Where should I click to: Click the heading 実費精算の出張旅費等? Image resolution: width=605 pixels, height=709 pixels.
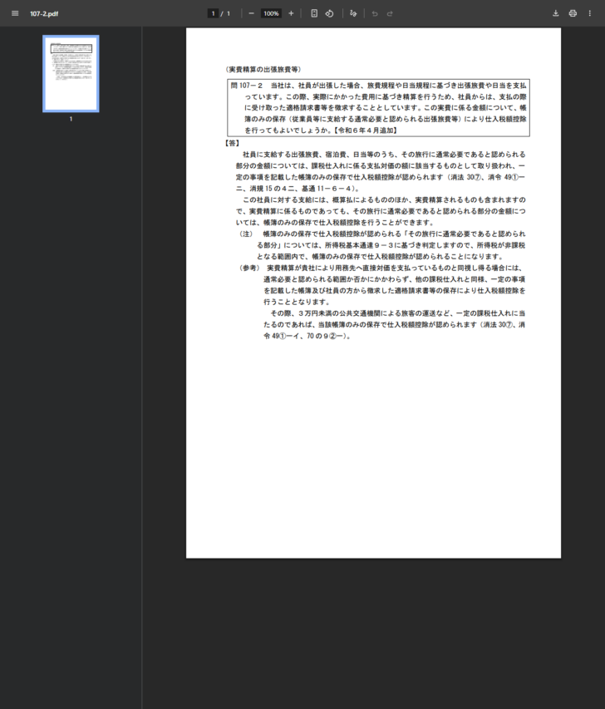tap(263, 69)
